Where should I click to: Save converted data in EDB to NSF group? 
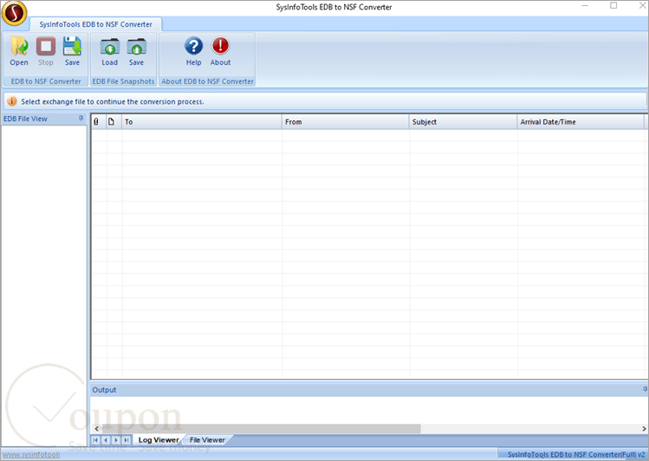(x=72, y=51)
